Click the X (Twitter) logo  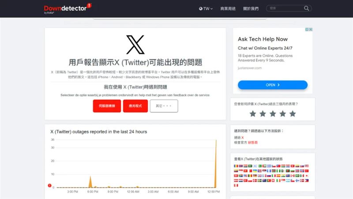(135, 44)
